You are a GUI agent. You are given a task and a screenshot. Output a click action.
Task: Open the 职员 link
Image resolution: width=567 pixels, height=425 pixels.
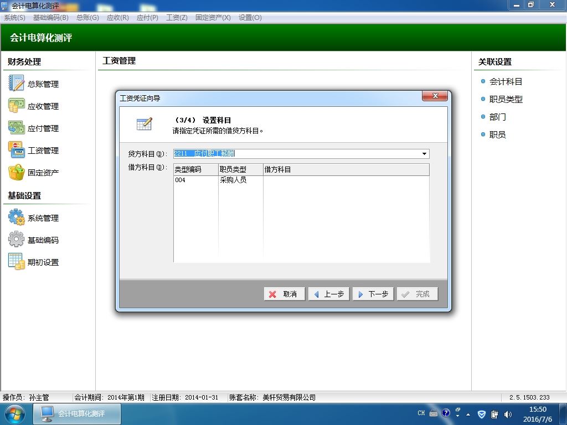point(498,135)
